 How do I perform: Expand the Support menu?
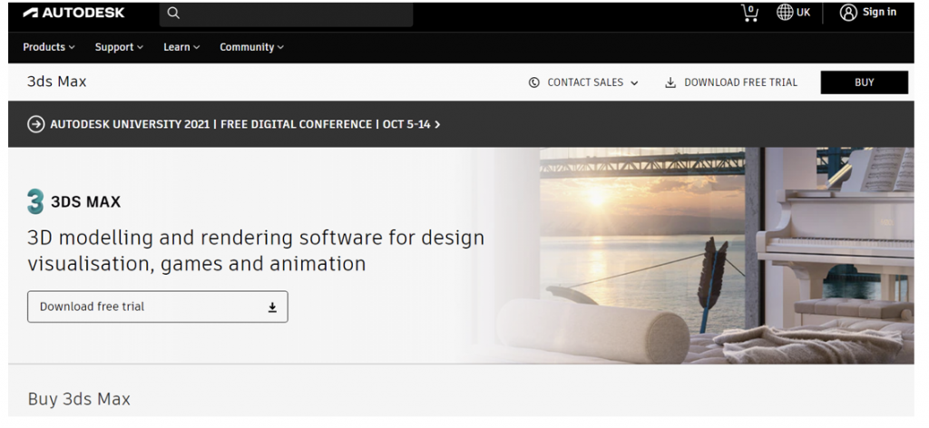[119, 47]
